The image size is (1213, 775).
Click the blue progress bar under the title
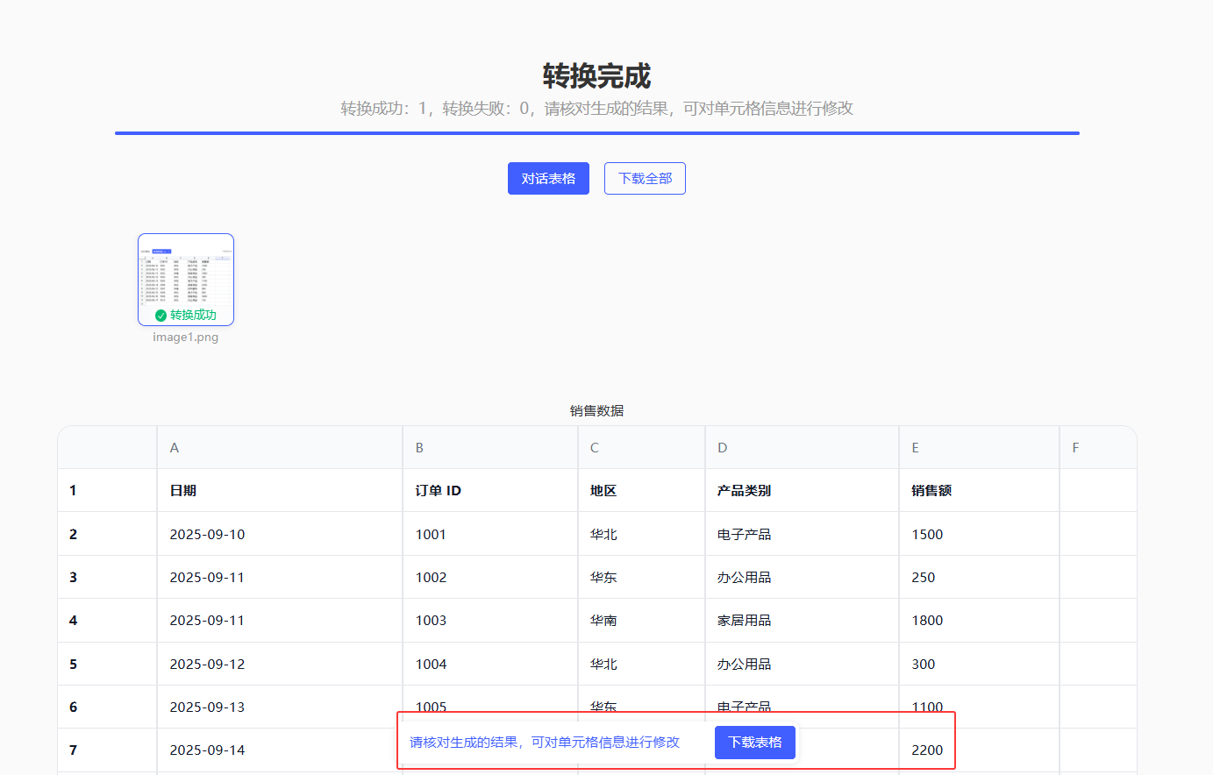pos(596,133)
